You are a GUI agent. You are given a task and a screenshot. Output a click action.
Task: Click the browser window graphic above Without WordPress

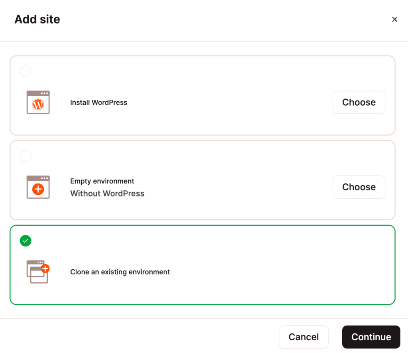tap(38, 187)
